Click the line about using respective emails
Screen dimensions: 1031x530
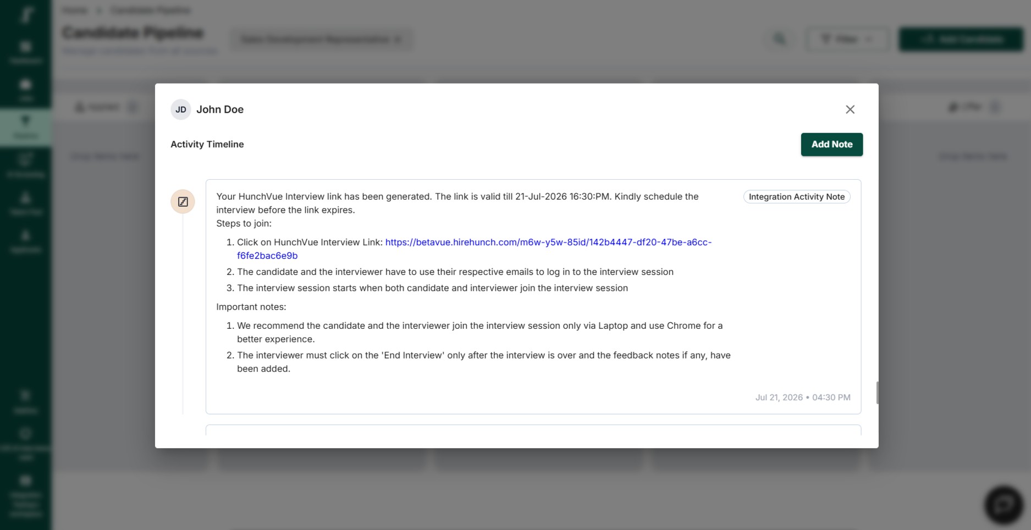[455, 272]
